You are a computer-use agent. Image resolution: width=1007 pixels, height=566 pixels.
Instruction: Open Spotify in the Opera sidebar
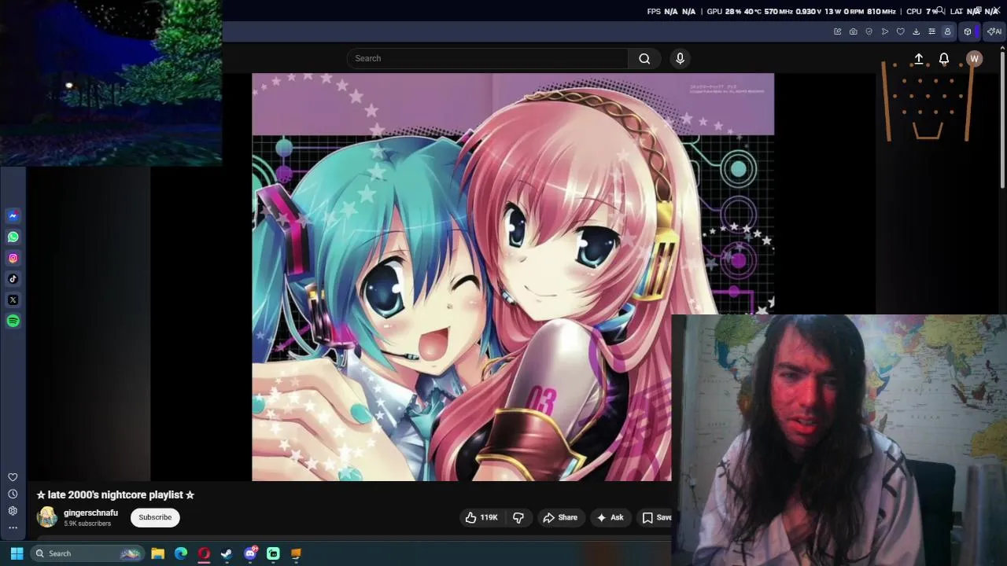point(13,321)
